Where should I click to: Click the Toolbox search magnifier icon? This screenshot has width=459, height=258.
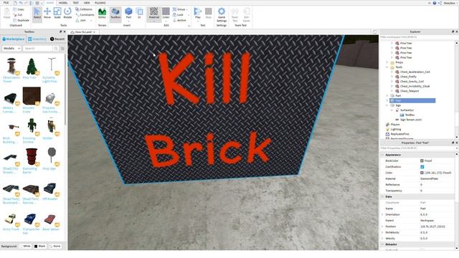(56, 48)
